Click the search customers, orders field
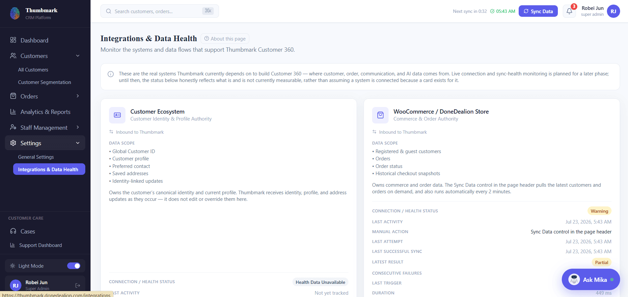The width and height of the screenshot is (628, 297). coord(160,11)
